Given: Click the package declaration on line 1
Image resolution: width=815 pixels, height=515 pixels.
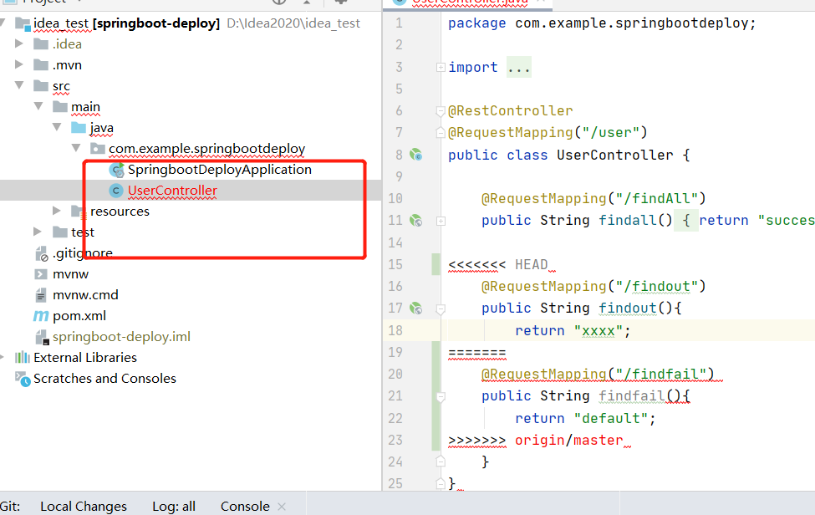Looking at the screenshot, I should click(602, 23).
